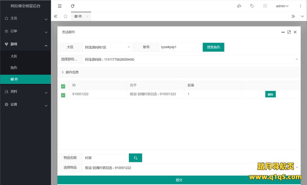Open the 大区 dropdown selector
The width and height of the screenshot is (307, 185).
[x=107, y=47]
